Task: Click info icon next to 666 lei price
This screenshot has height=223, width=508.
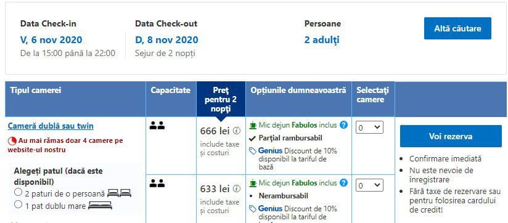Action: [237, 131]
